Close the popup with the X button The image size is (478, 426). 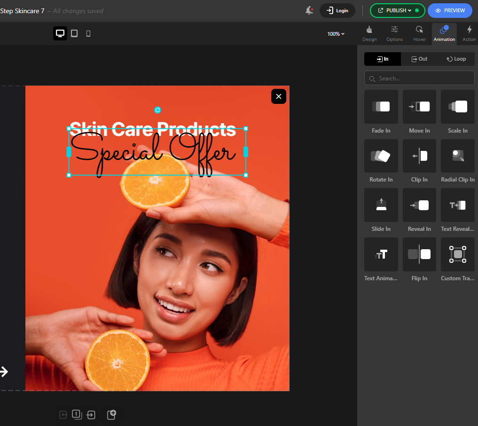click(x=279, y=96)
